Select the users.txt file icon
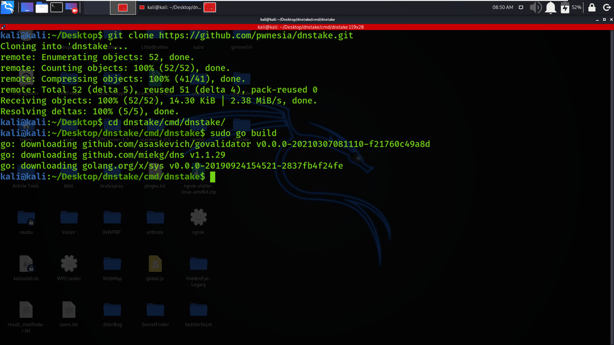 click(69, 310)
